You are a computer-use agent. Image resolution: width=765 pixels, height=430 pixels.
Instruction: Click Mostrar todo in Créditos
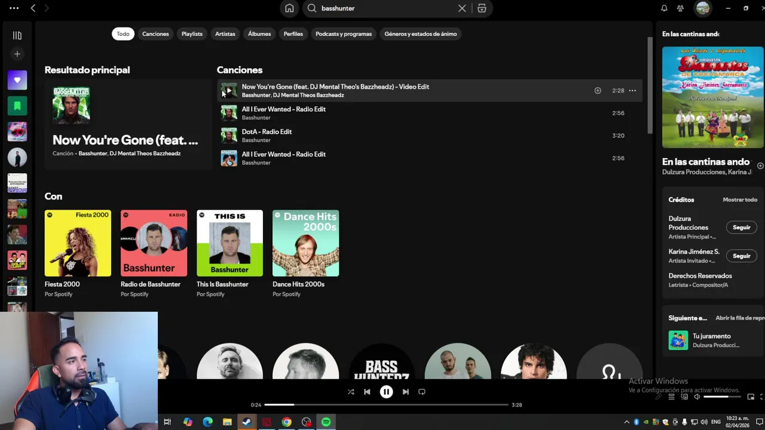pyautogui.click(x=740, y=199)
